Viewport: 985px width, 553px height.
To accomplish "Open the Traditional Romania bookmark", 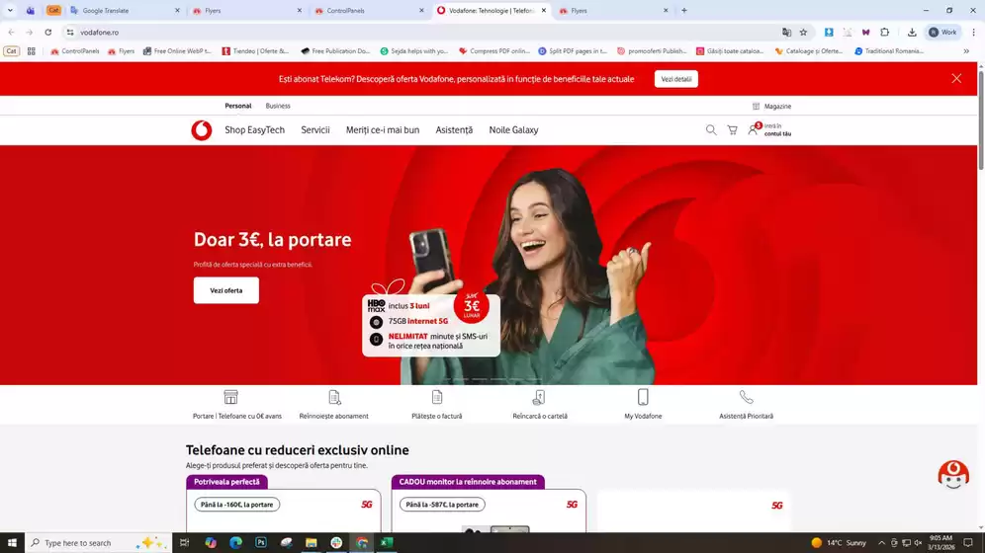I will pos(889,51).
